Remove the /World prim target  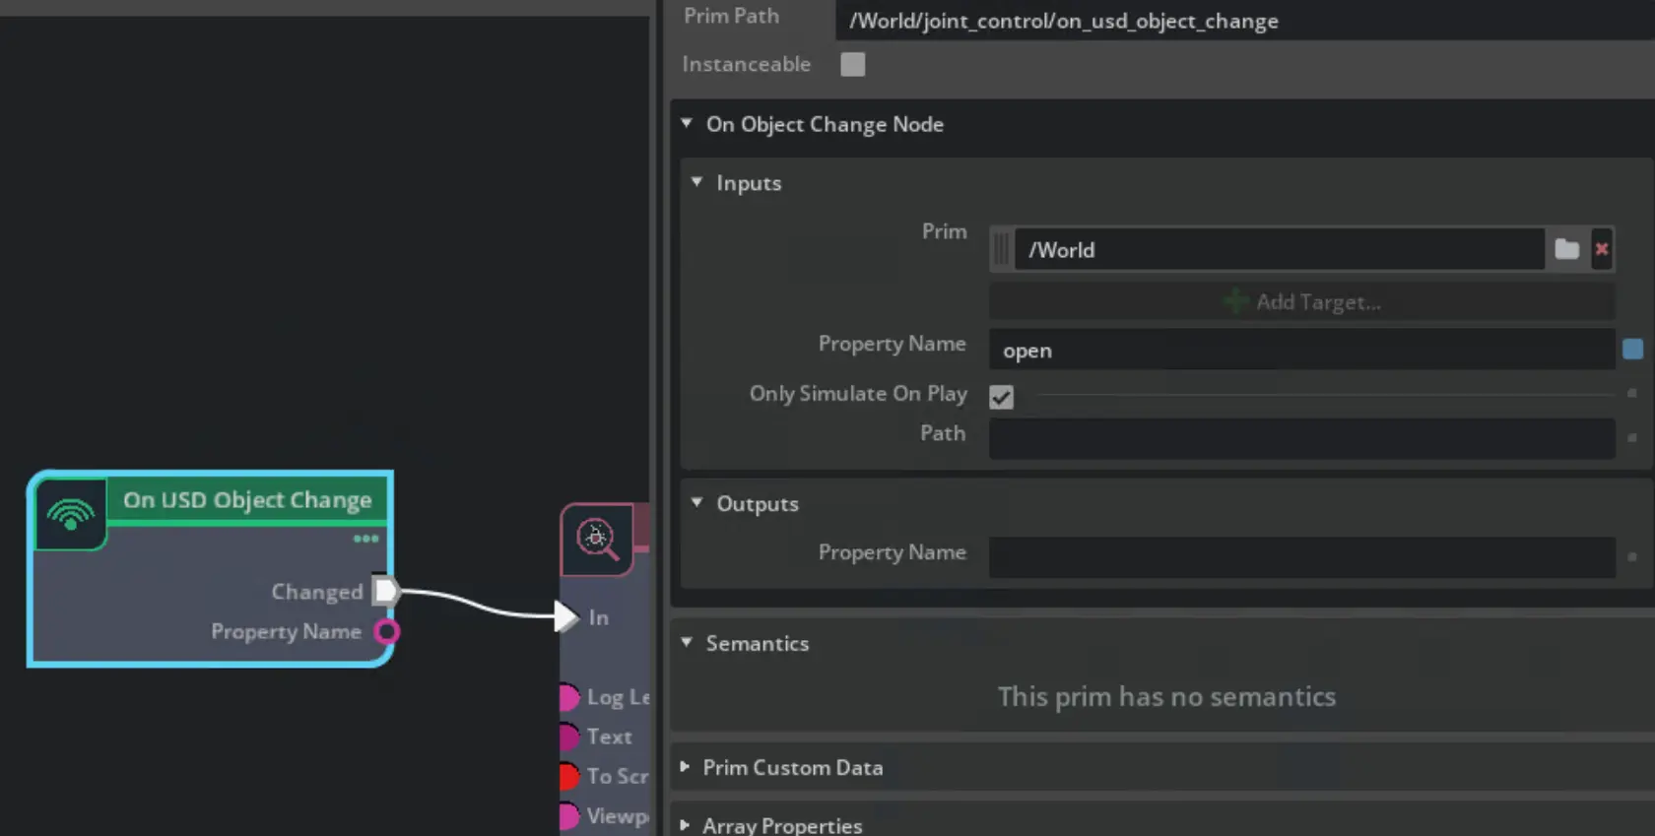click(1602, 249)
